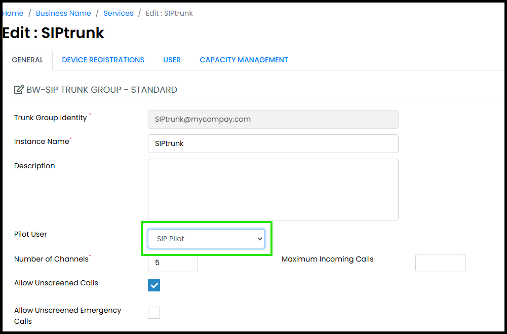
Task: Select the CAPACITY MANAGEMENT tab
Action: point(244,60)
